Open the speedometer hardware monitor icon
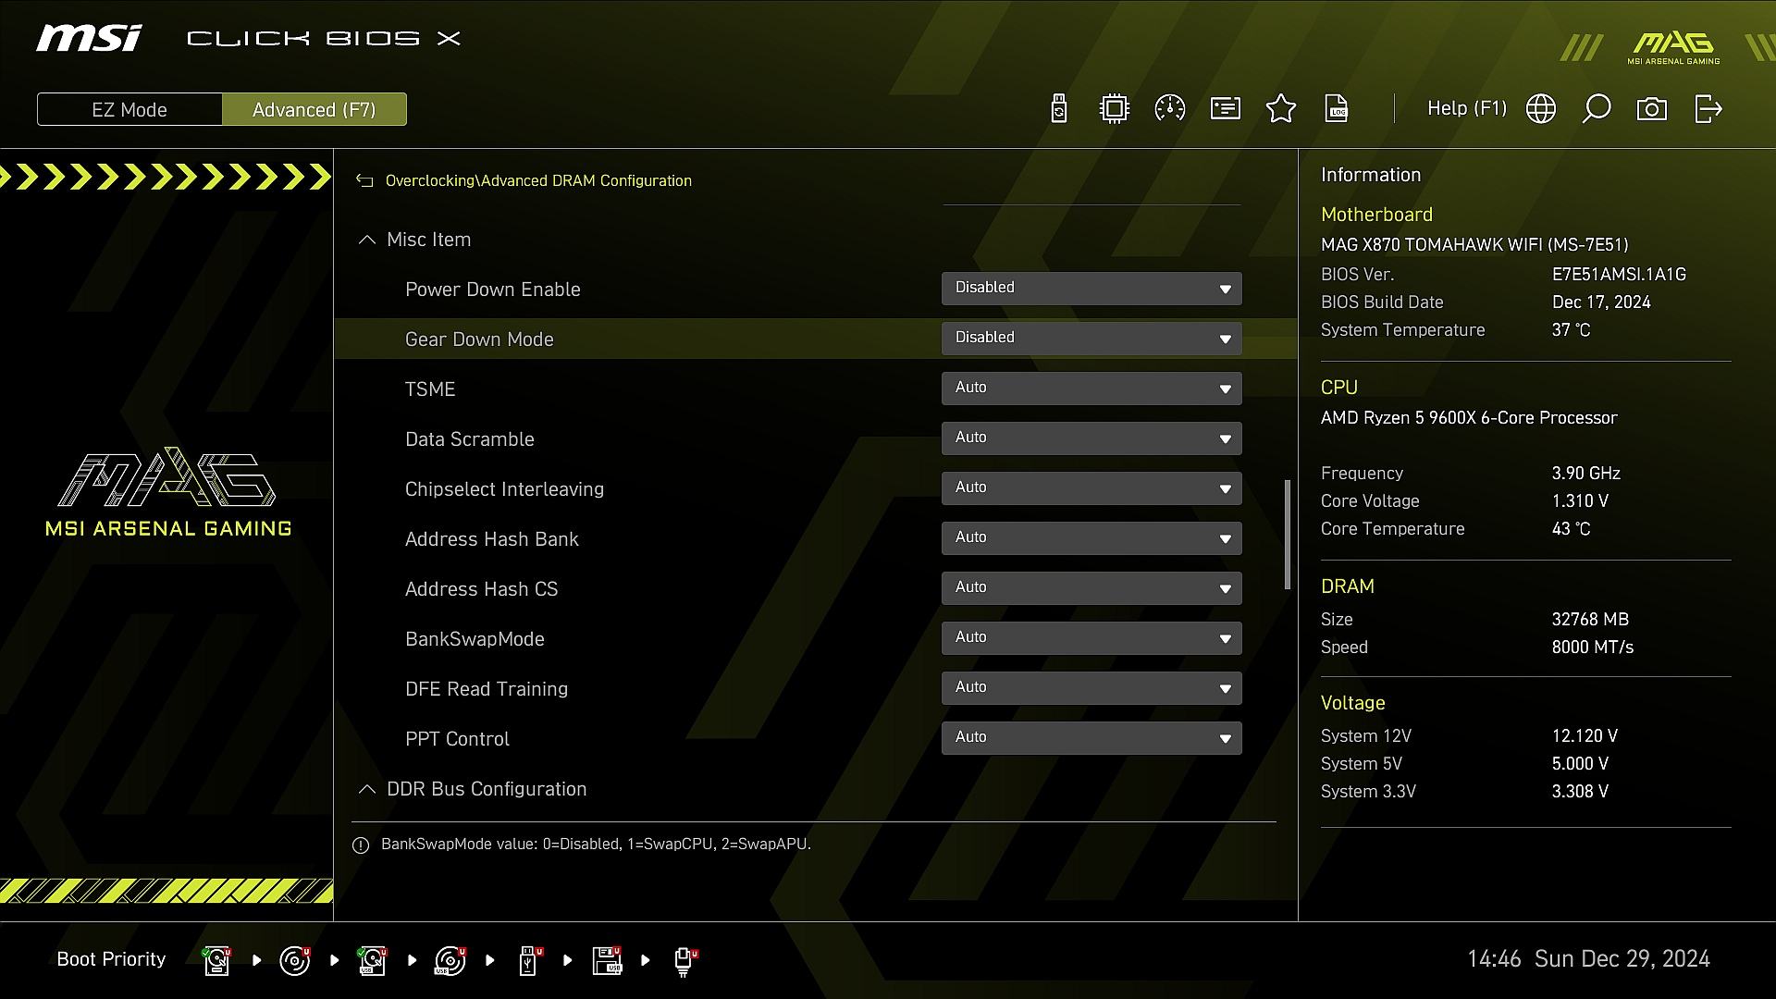Screen dimensions: 1776x999 pos(1170,109)
